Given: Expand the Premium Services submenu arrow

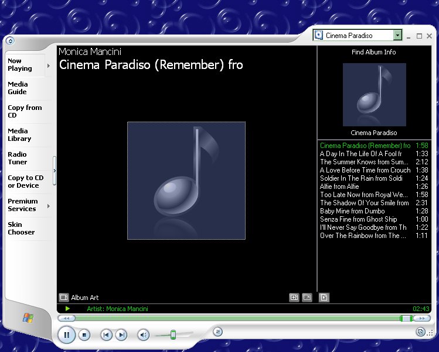Looking at the screenshot, I should (49, 205).
